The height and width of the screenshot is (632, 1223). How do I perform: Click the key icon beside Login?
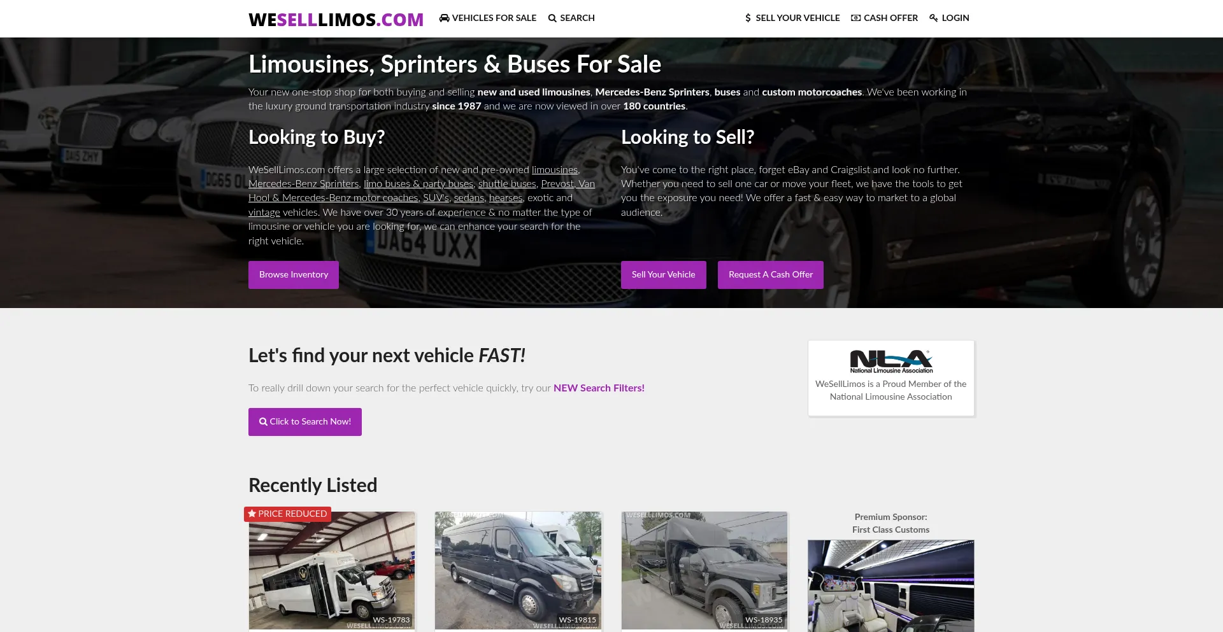933,18
